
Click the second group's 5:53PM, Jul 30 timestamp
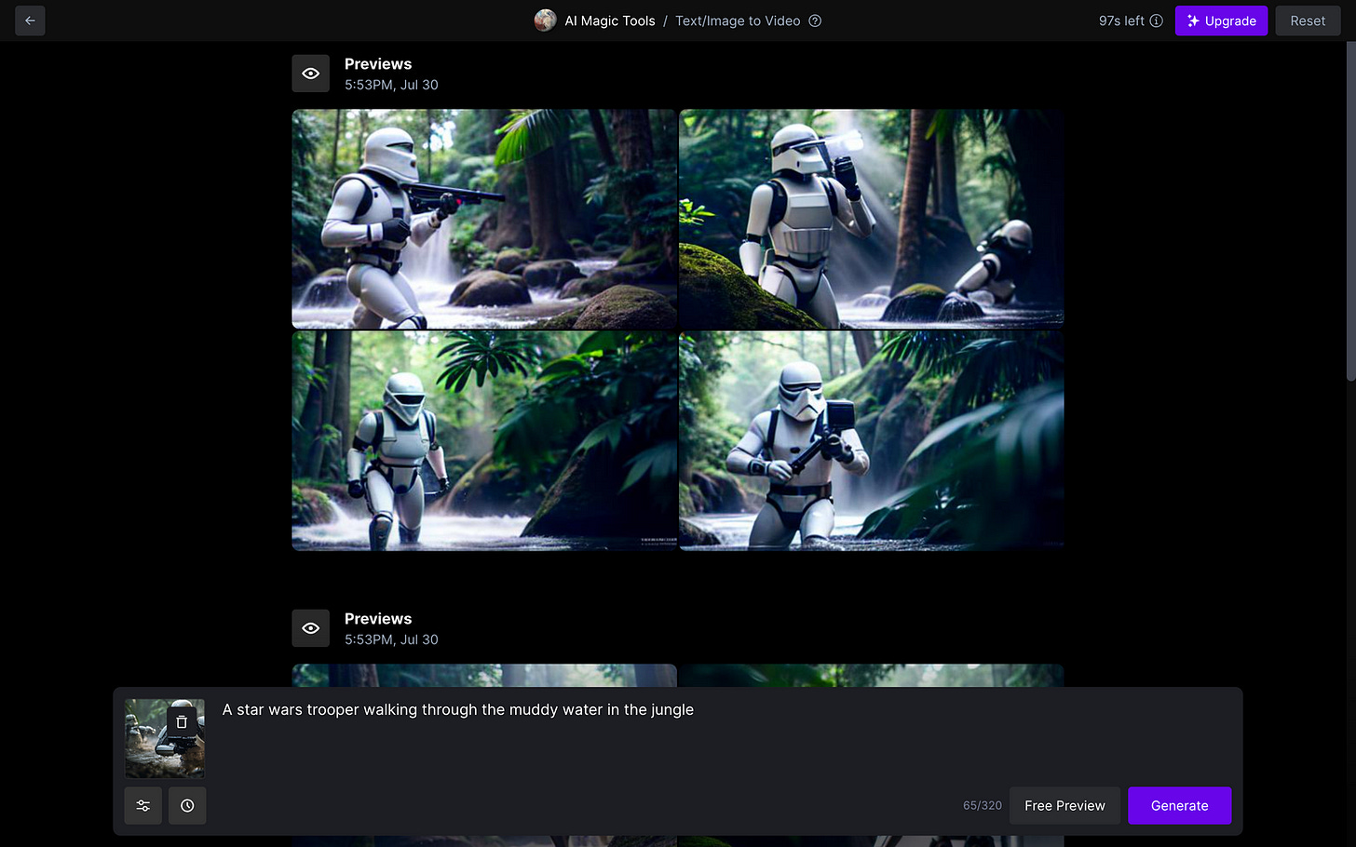(x=391, y=639)
